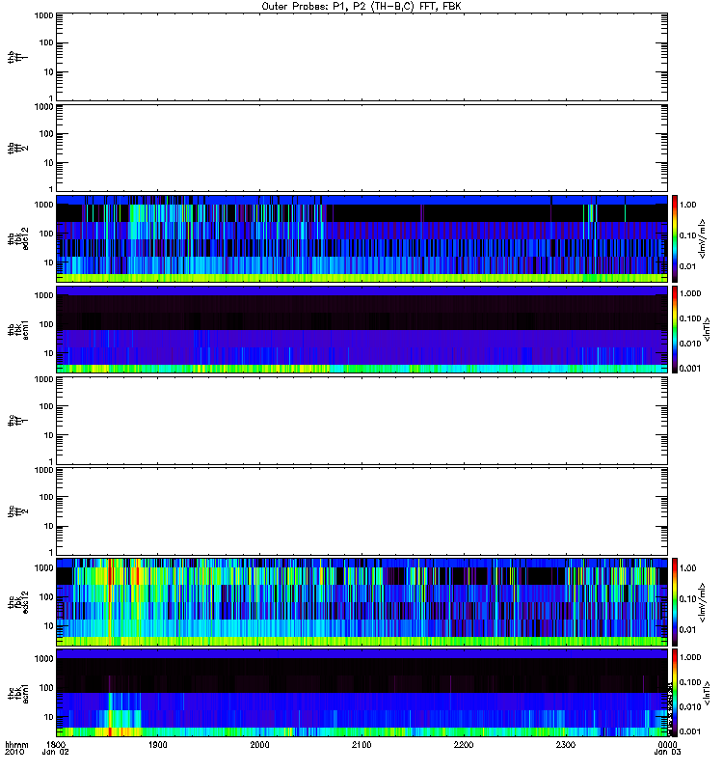Click the empty thb fff 2 plot panel
Image resolution: width=723 pixels, height=772 pixels.
[361, 148]
